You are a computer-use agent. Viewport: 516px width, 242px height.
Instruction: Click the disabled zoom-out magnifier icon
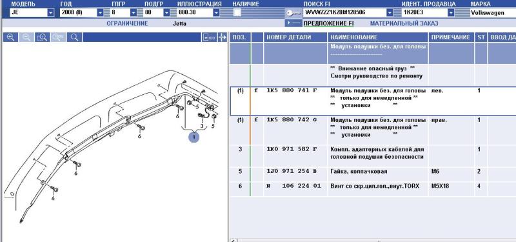click(26, 37)
